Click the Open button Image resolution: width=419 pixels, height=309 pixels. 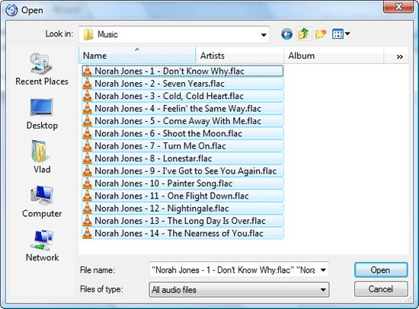381,270
